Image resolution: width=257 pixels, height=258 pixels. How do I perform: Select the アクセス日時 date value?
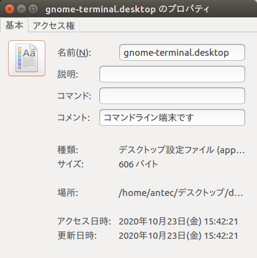tap(178, 221)
